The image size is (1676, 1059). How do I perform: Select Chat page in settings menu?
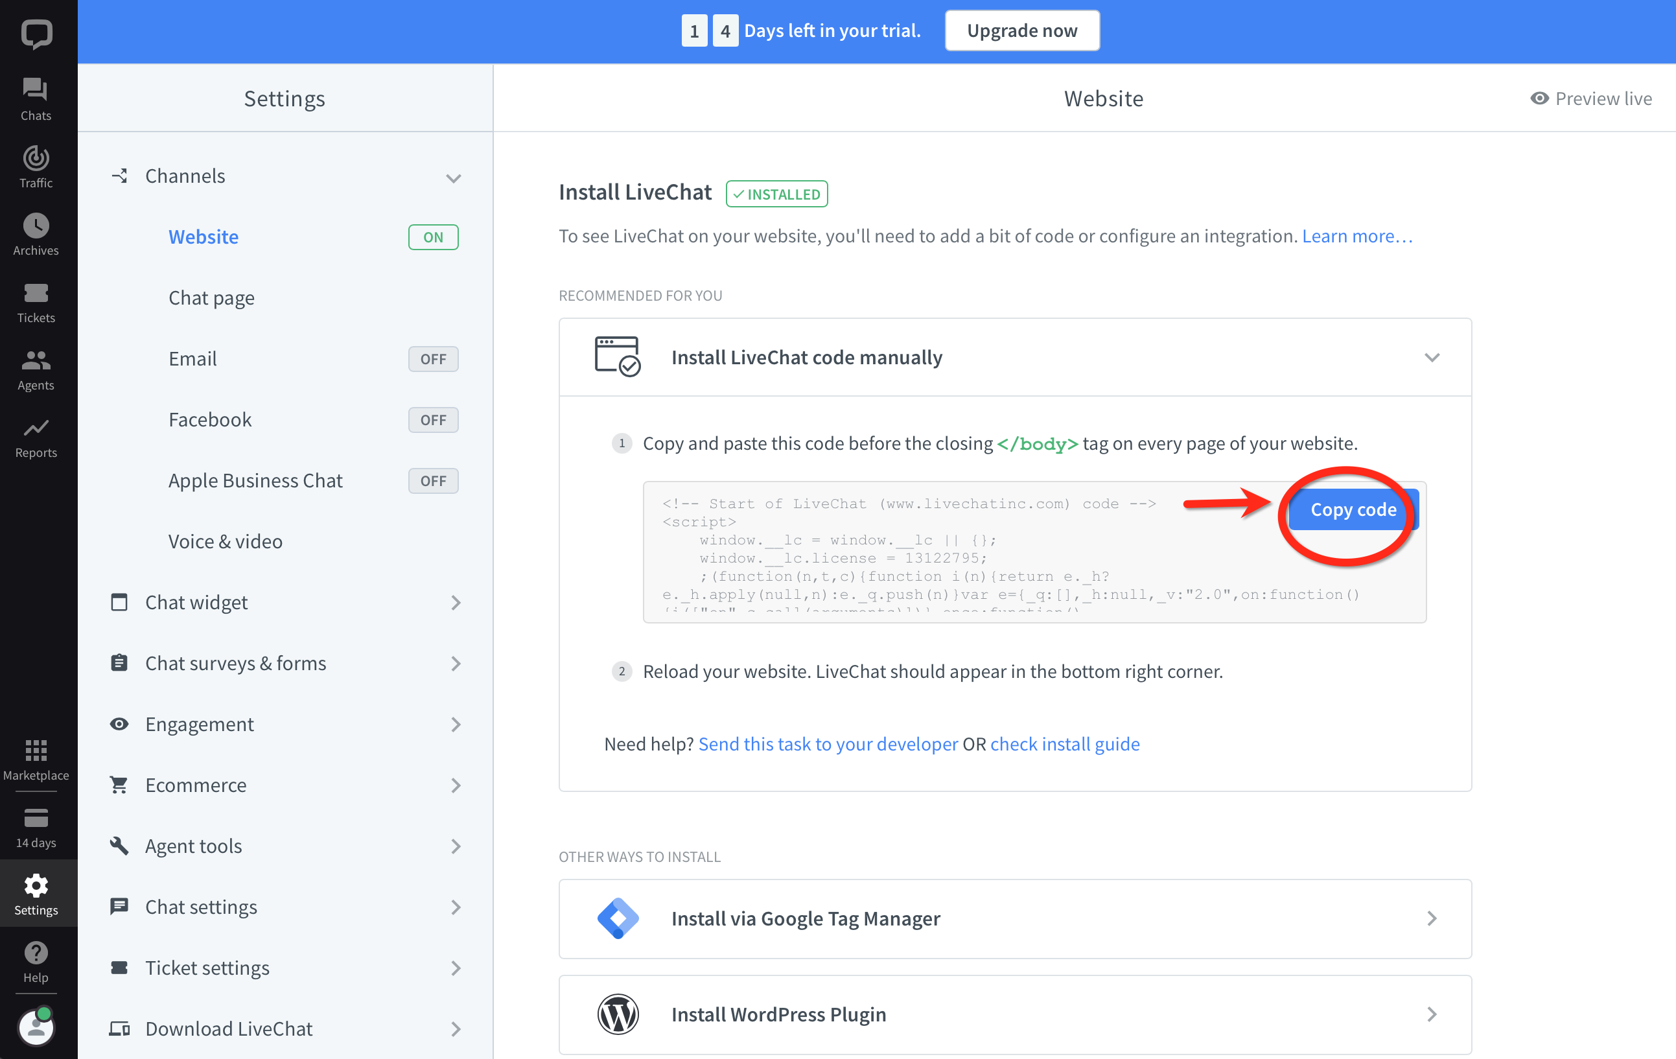(211, 297)
